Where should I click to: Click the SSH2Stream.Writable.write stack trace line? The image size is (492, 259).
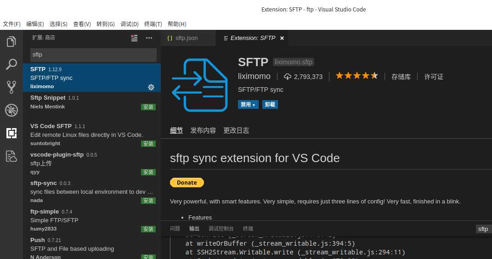click(295, 253)
